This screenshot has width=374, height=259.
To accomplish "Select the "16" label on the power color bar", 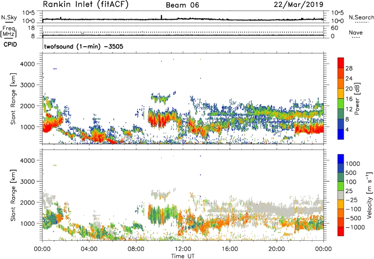I will pos(349,99).
